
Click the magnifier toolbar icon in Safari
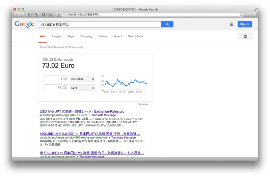pyautogui.click(x=36, y=14)
